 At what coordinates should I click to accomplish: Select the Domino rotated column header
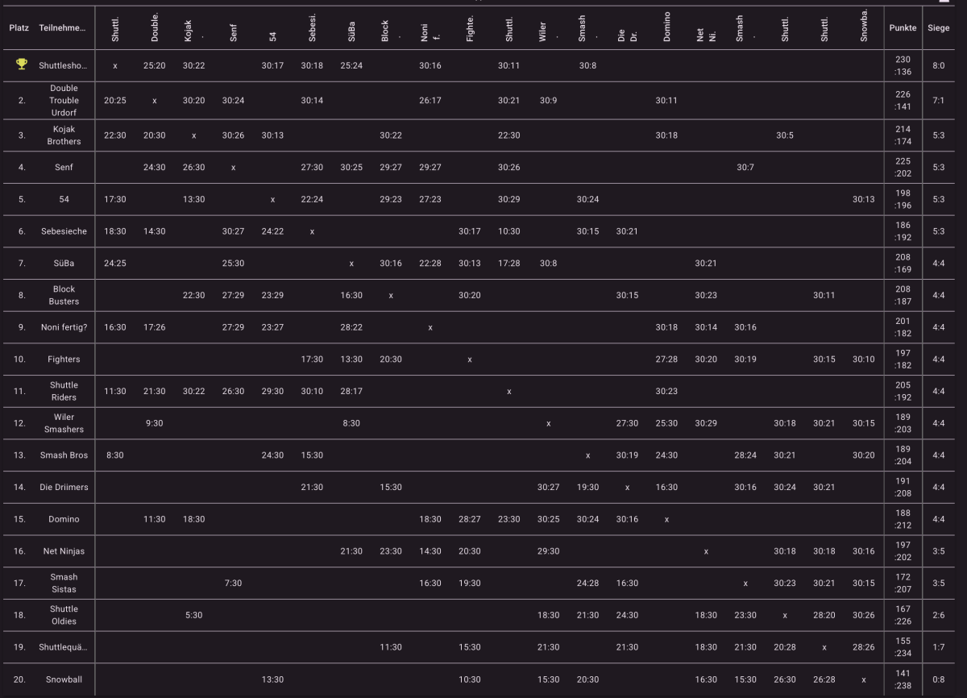pos(667,27)
